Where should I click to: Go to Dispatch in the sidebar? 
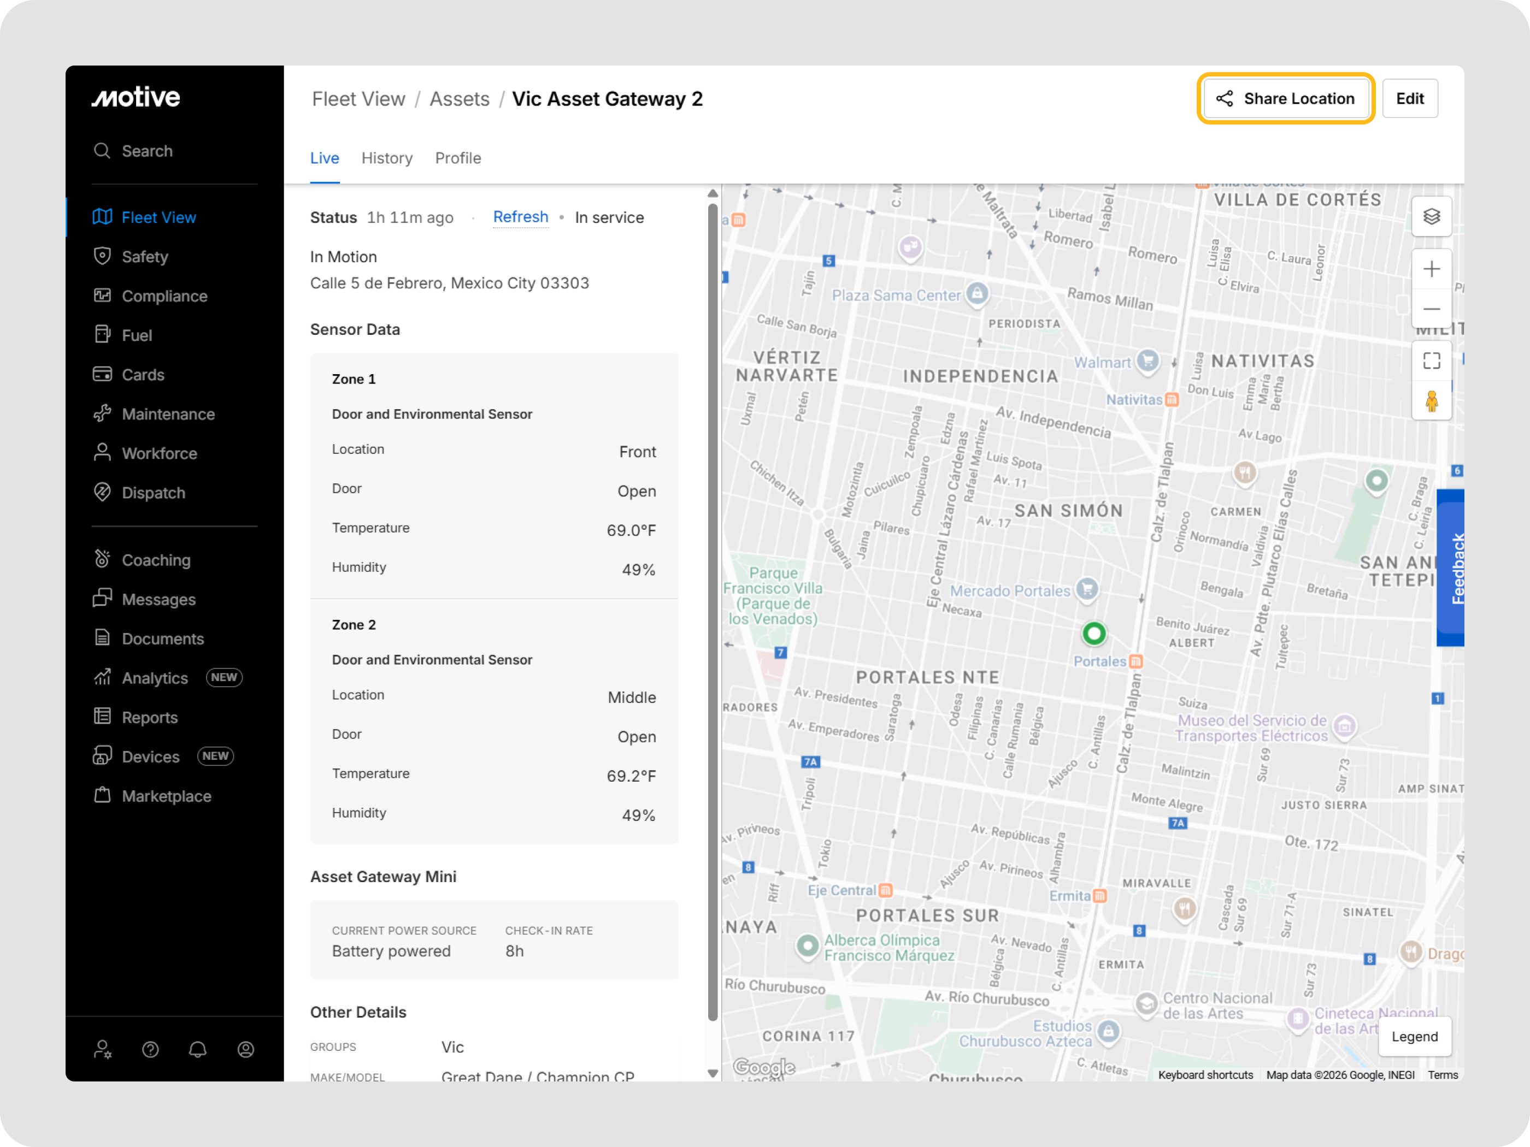click(x=153, y=493)
